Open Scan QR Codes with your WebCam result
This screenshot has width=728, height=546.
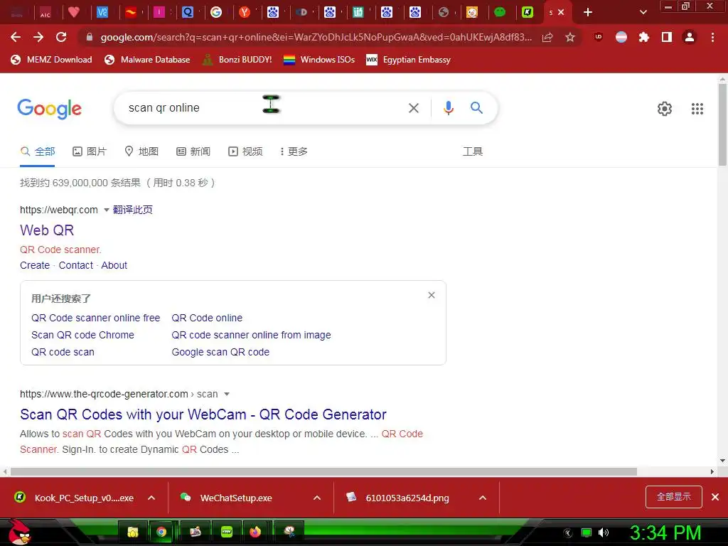pyautogui.click(x=203, y=414)
